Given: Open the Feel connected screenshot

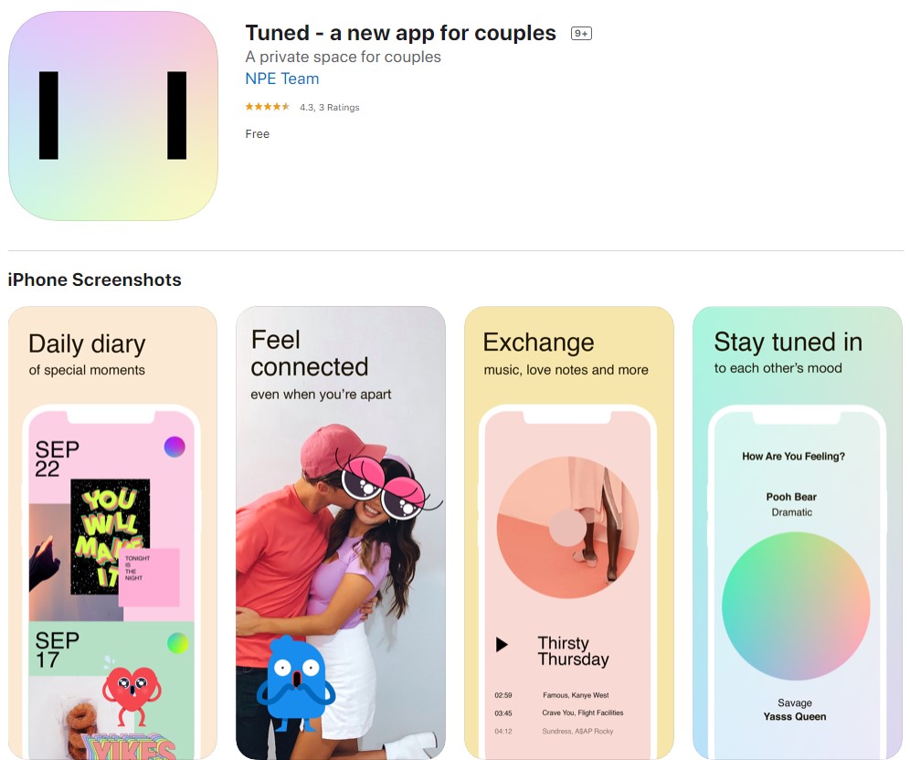Looking at the screenshot, I should 341,533.
